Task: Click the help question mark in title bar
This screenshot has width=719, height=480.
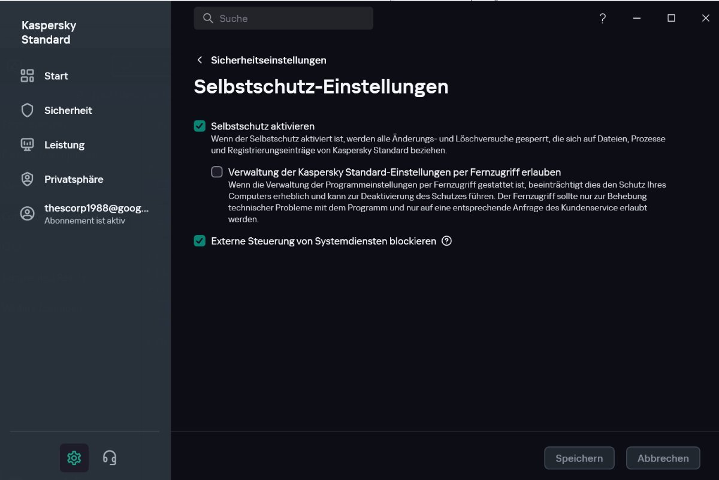Action: [603, 19]
